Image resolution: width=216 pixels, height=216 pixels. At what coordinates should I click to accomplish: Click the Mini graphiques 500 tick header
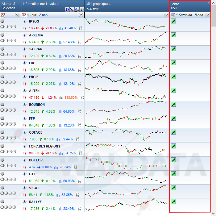click(127, 6)
